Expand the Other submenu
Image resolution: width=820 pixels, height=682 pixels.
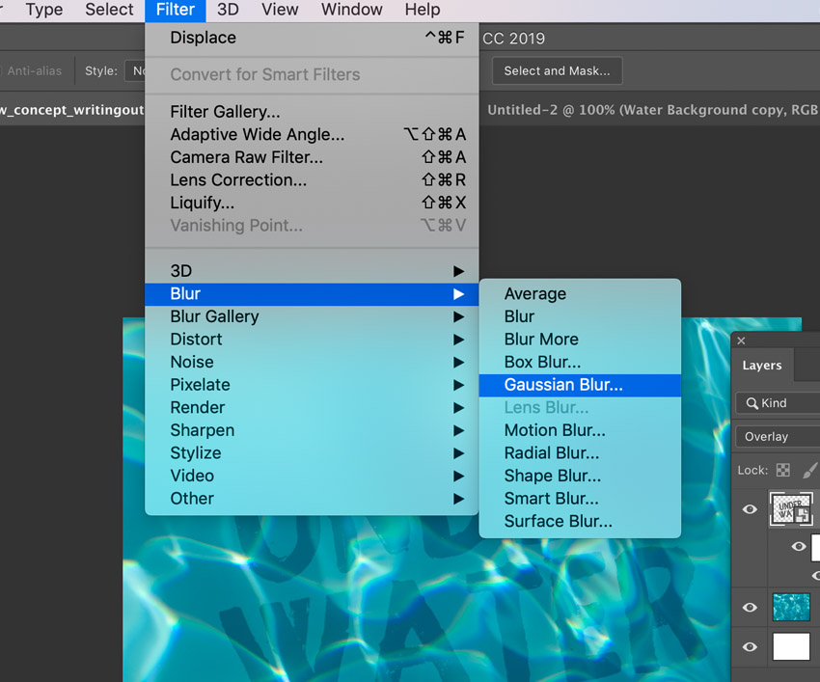[x=312, y=499]
